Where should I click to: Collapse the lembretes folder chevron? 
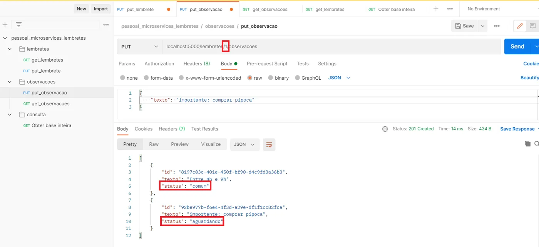(x=10, y=49)
